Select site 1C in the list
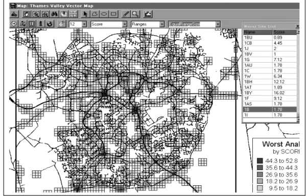 (270, 71)
